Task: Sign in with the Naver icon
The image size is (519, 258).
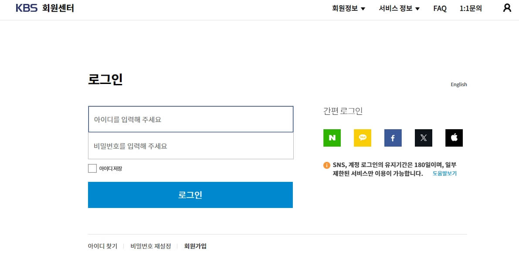Action: point(332,138)
